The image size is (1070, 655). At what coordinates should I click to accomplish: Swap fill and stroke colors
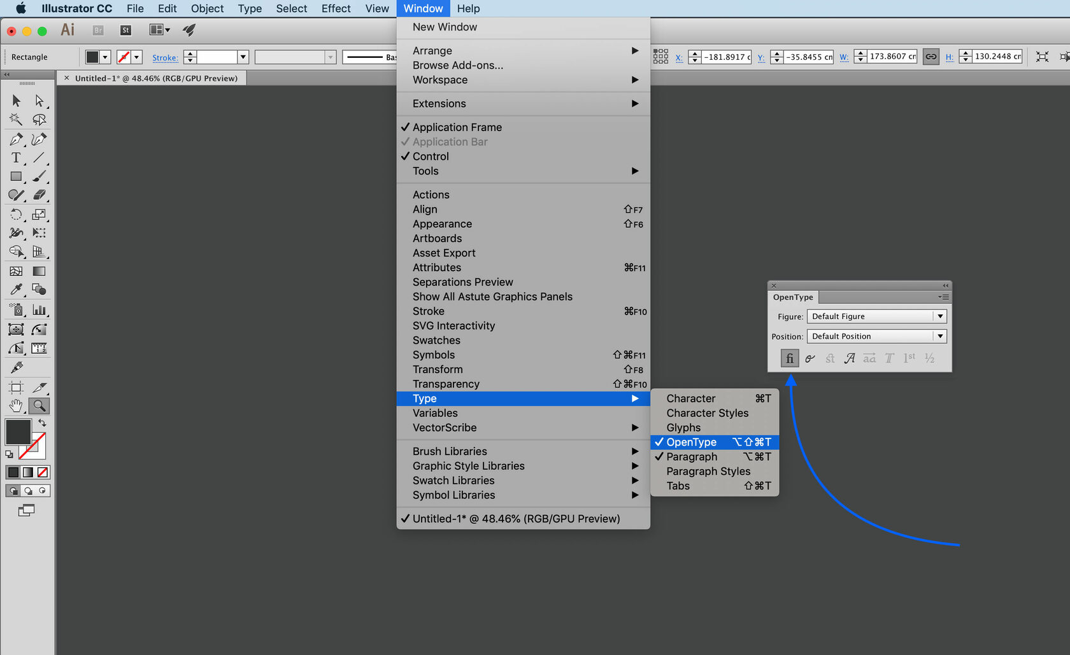point(42,423)
